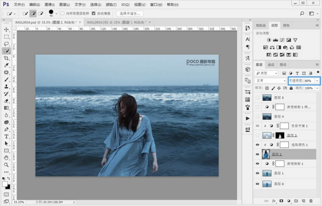Expand the 不透明度 opacity dropdown arrow
The width and height of the screenshot is (322, 206).
click(317, 81)
